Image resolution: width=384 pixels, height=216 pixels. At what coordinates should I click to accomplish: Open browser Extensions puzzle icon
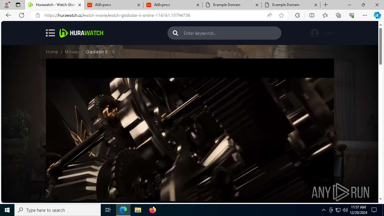[x=297, y=15]
